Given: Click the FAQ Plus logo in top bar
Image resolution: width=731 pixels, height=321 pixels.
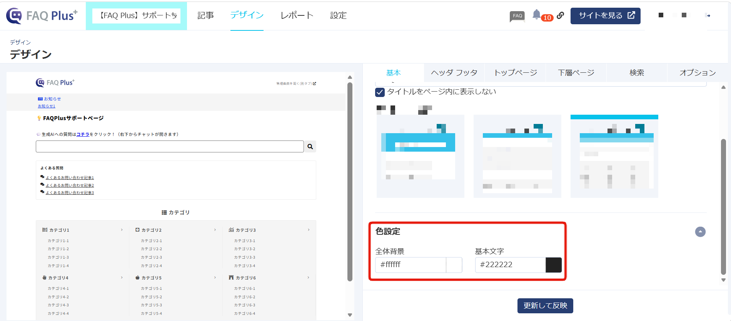Looking at the screenshot, I should point(42,16).
